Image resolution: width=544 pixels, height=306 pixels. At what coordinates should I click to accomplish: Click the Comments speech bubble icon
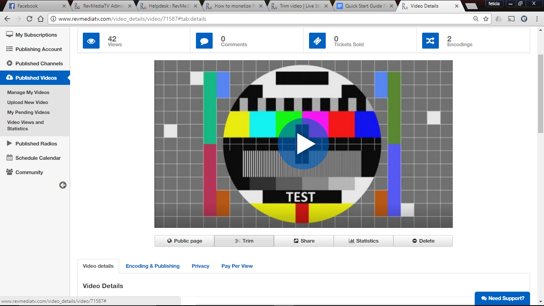point(204,41)
